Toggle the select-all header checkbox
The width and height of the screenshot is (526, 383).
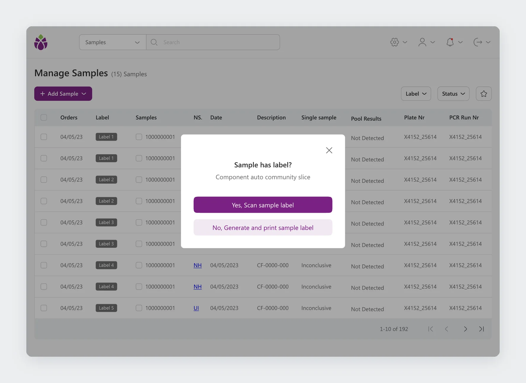tap(44, 117)
